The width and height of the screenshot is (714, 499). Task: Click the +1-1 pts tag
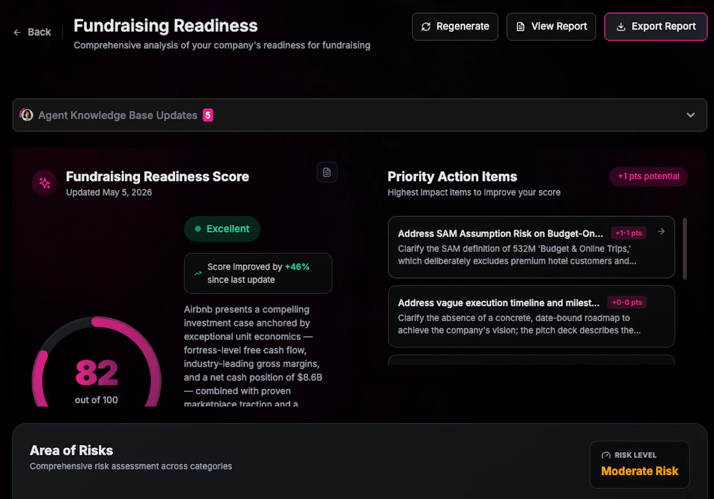click(629, 233)
